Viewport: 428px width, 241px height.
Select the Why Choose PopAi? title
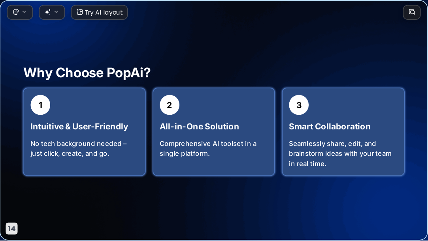[87, 73]
